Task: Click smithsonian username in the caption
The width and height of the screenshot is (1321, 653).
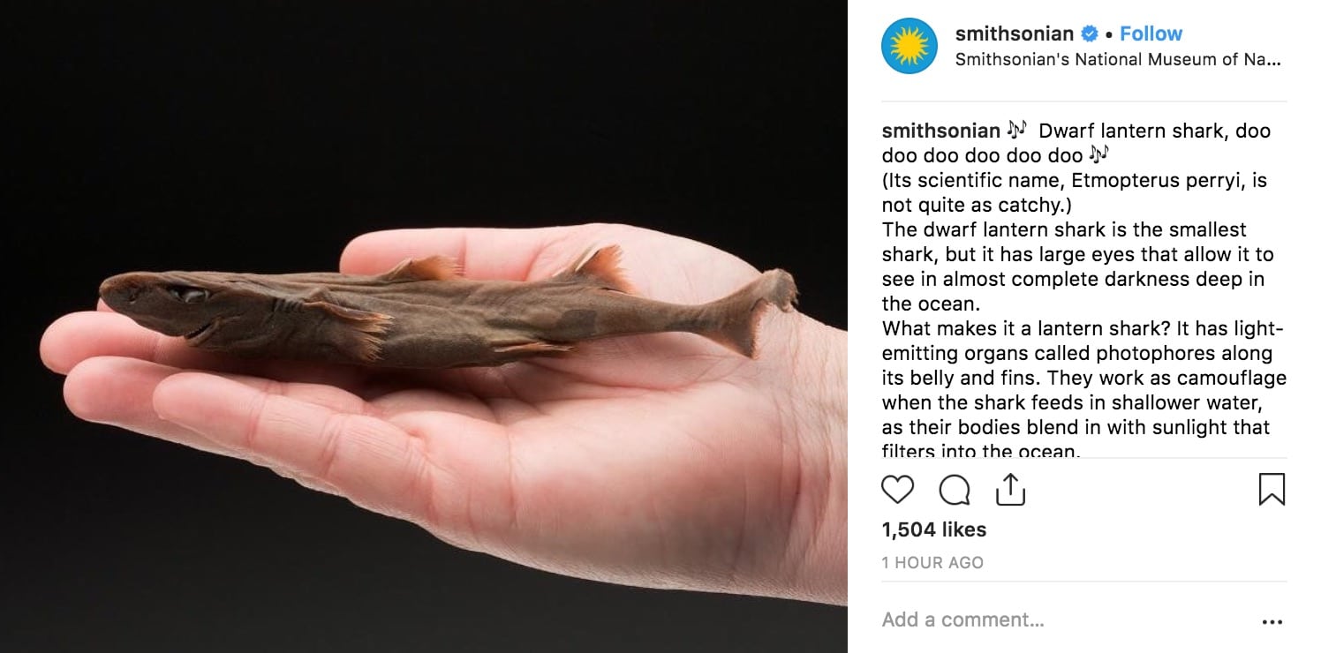Action: [x=940, y=131]
